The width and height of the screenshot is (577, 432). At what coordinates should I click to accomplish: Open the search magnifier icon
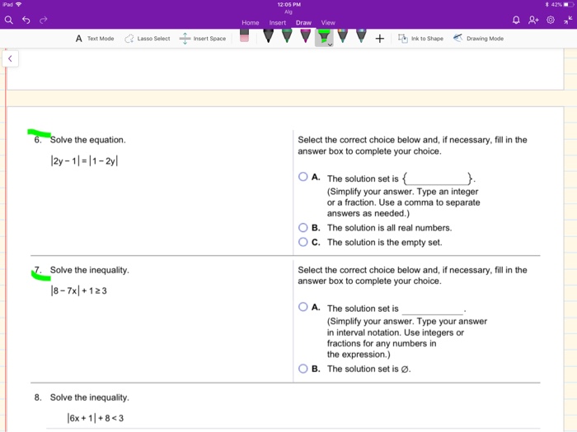click(x=9, y=20)
